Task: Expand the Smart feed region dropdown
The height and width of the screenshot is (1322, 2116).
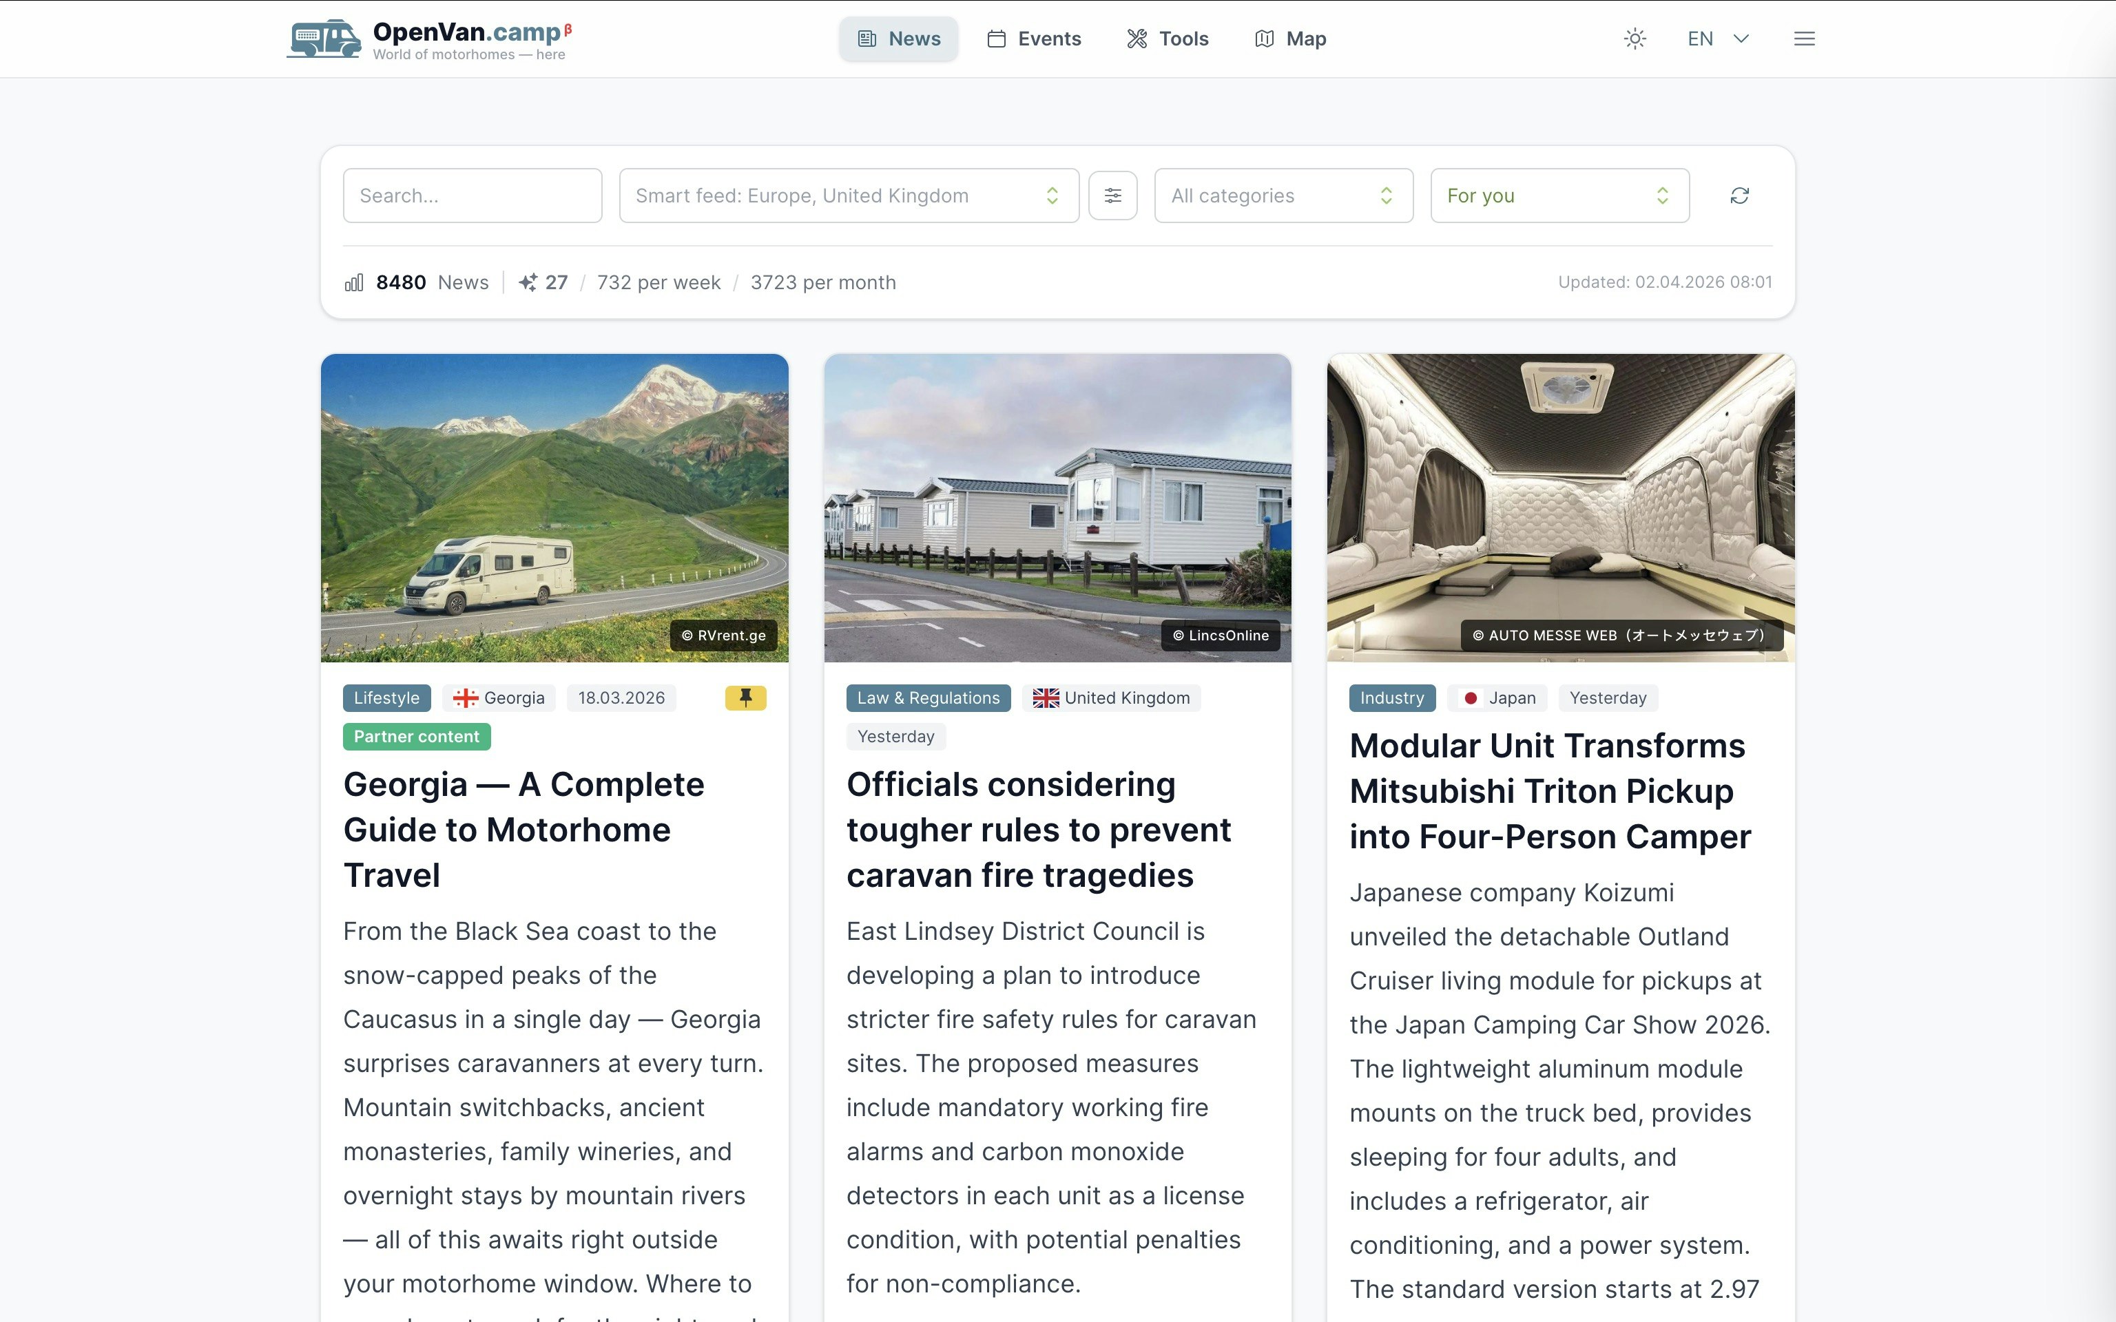Action: (848, 195)
